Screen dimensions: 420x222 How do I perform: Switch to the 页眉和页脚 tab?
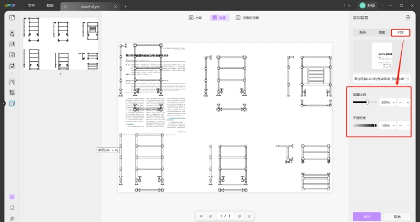[247, 18]
